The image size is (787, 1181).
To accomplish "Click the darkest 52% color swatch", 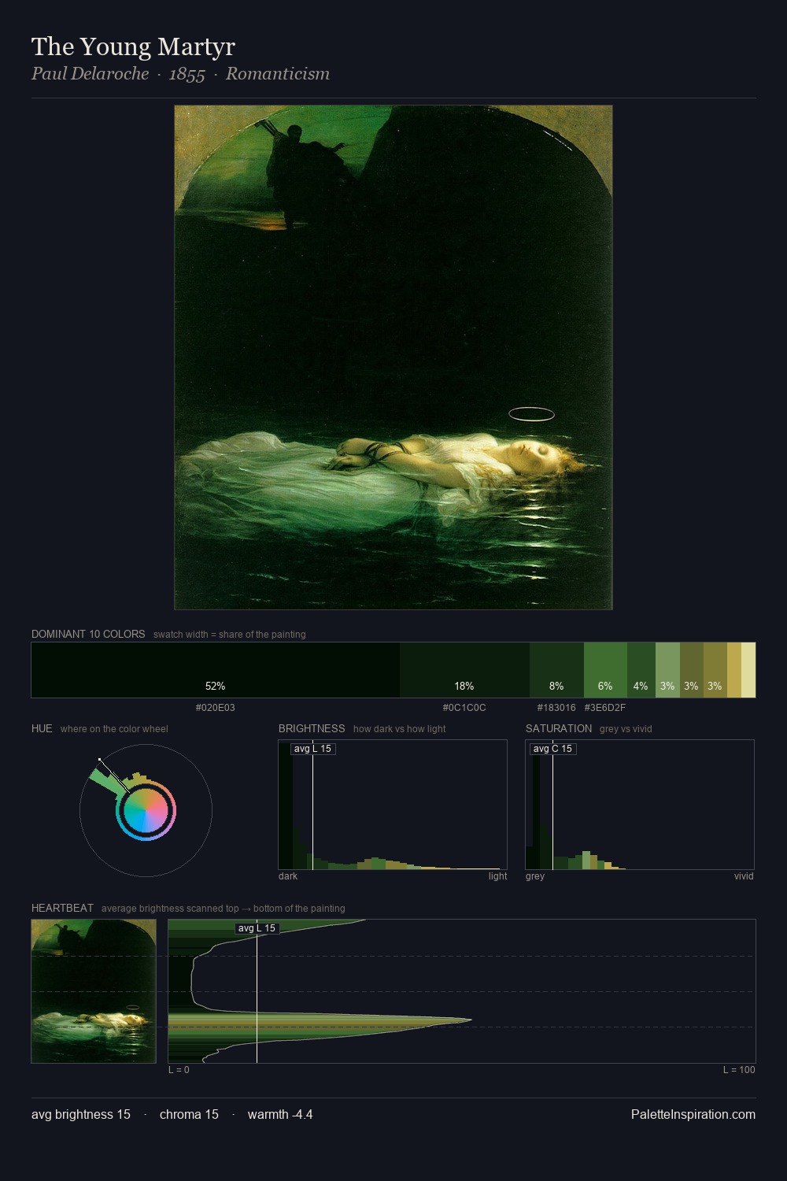I will [216, 670].
